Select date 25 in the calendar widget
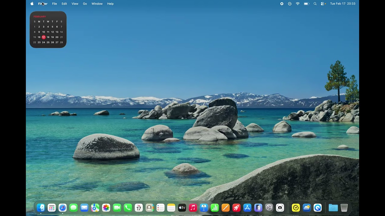 pos(48,42)
